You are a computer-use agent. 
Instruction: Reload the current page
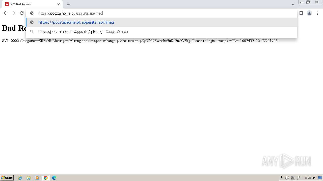pyautogui.click(x=22, y=13)
